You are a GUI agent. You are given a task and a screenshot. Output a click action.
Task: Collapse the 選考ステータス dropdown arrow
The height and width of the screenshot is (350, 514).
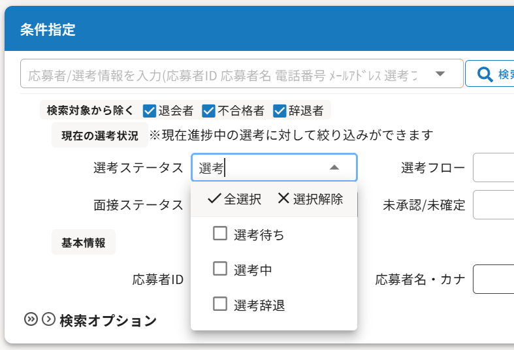(x=334, y=168)
